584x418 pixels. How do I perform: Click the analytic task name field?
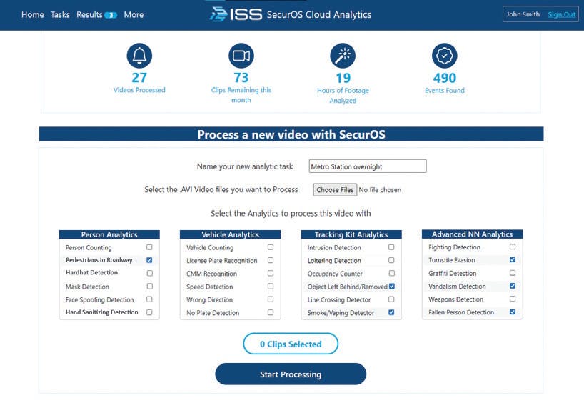click(x=367, y=166)
